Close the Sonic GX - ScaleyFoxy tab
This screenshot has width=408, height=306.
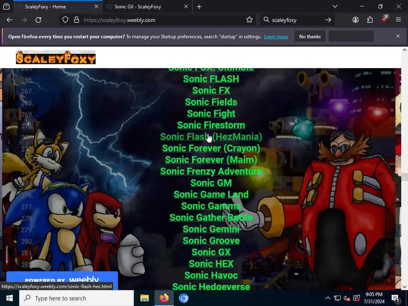186,6
